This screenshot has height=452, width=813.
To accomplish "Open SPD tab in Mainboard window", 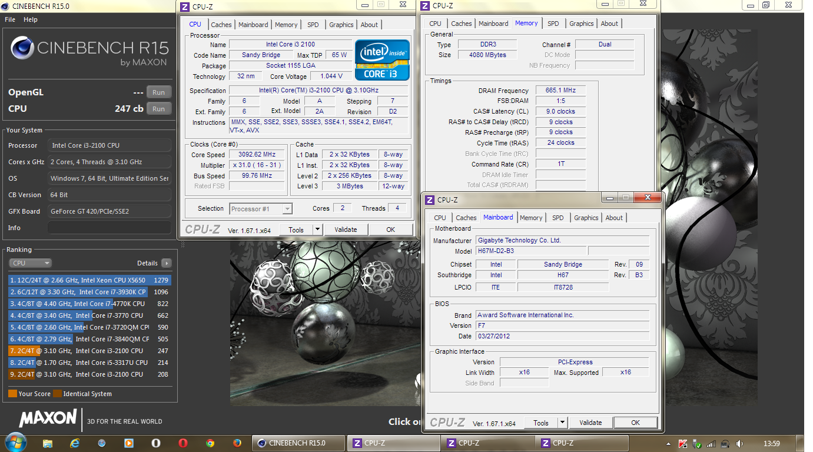I will pos(558,218).
